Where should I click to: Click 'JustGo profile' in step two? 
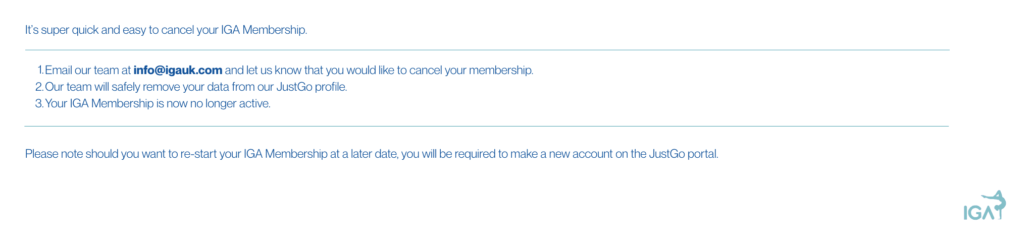pyautogui.click(x=312, y=87)
